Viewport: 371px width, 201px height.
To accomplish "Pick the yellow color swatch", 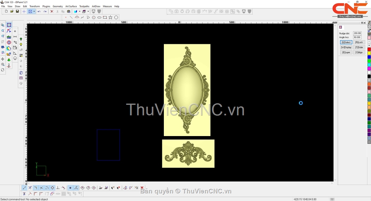I will (369, 53).
